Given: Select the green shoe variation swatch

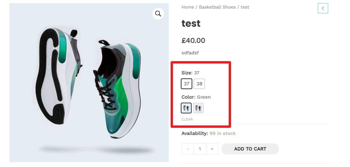Looking at the screenshot, I should 186,108.
